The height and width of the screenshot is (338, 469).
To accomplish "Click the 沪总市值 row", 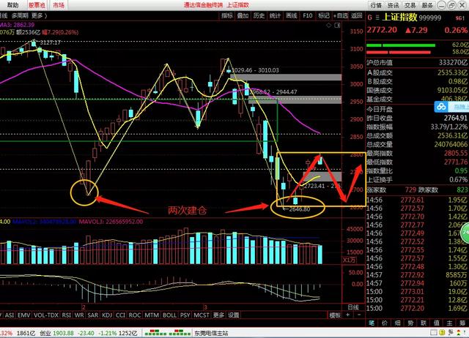I will (x=417, y=62).
